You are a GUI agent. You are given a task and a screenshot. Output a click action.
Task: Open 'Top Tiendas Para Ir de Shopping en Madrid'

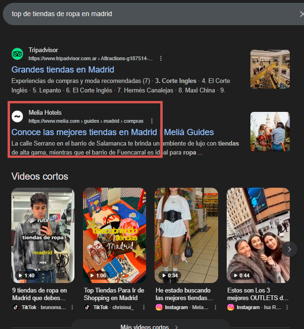tap(114, 294)
